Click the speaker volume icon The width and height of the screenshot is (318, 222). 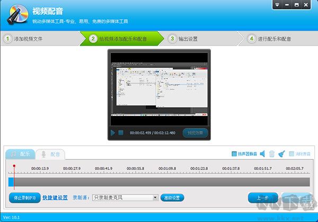pos(262,154)
